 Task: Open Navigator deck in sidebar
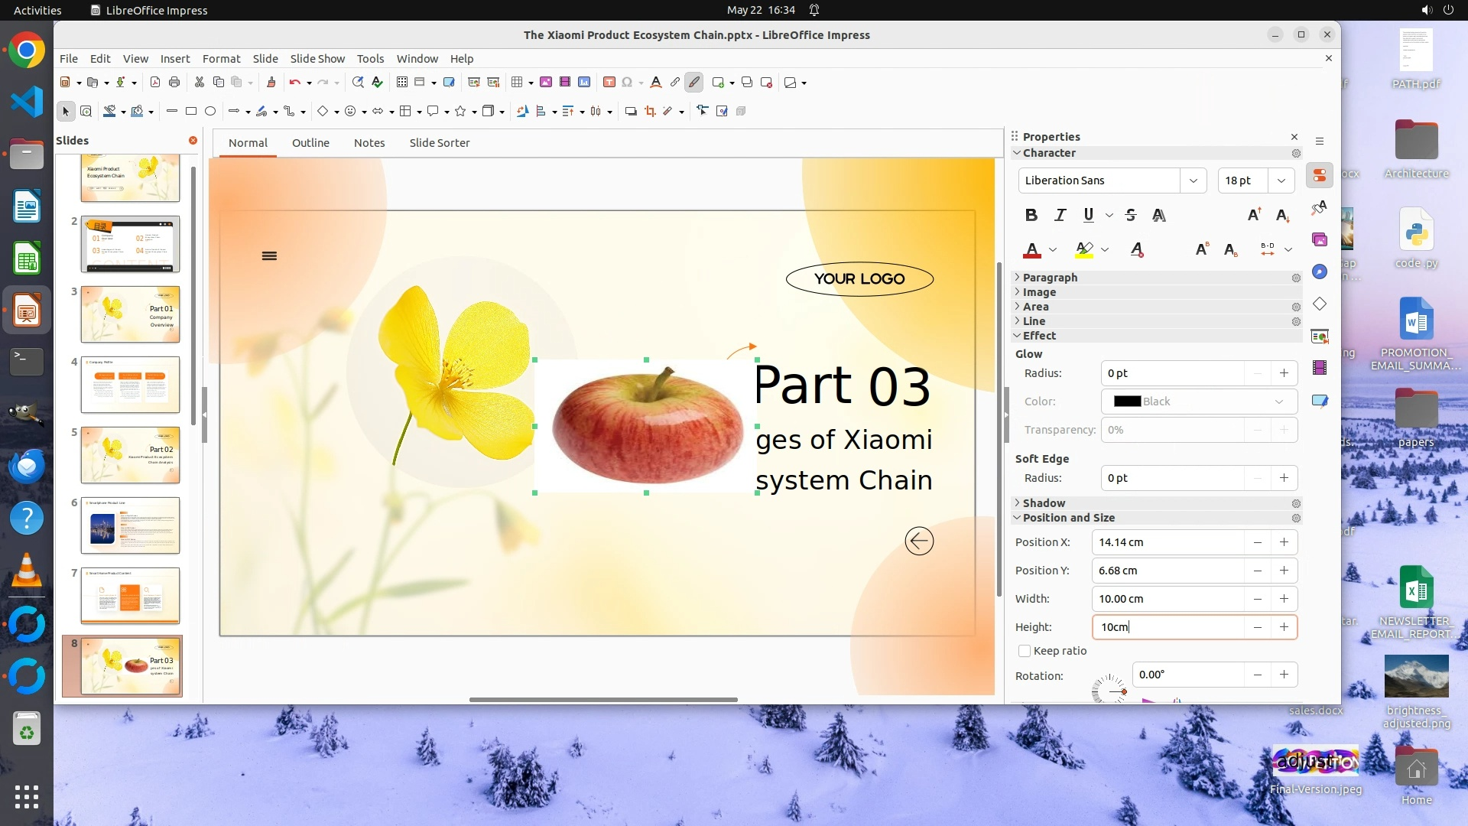tap(1320, 272)
